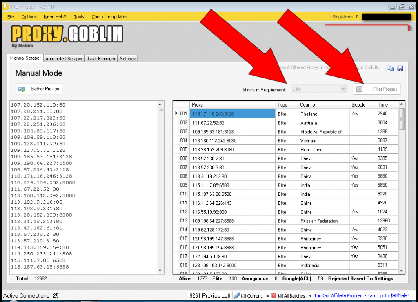Open the Minimum Requirement combo box
This screenshot has height=302, width=418.
click(319, 89)
